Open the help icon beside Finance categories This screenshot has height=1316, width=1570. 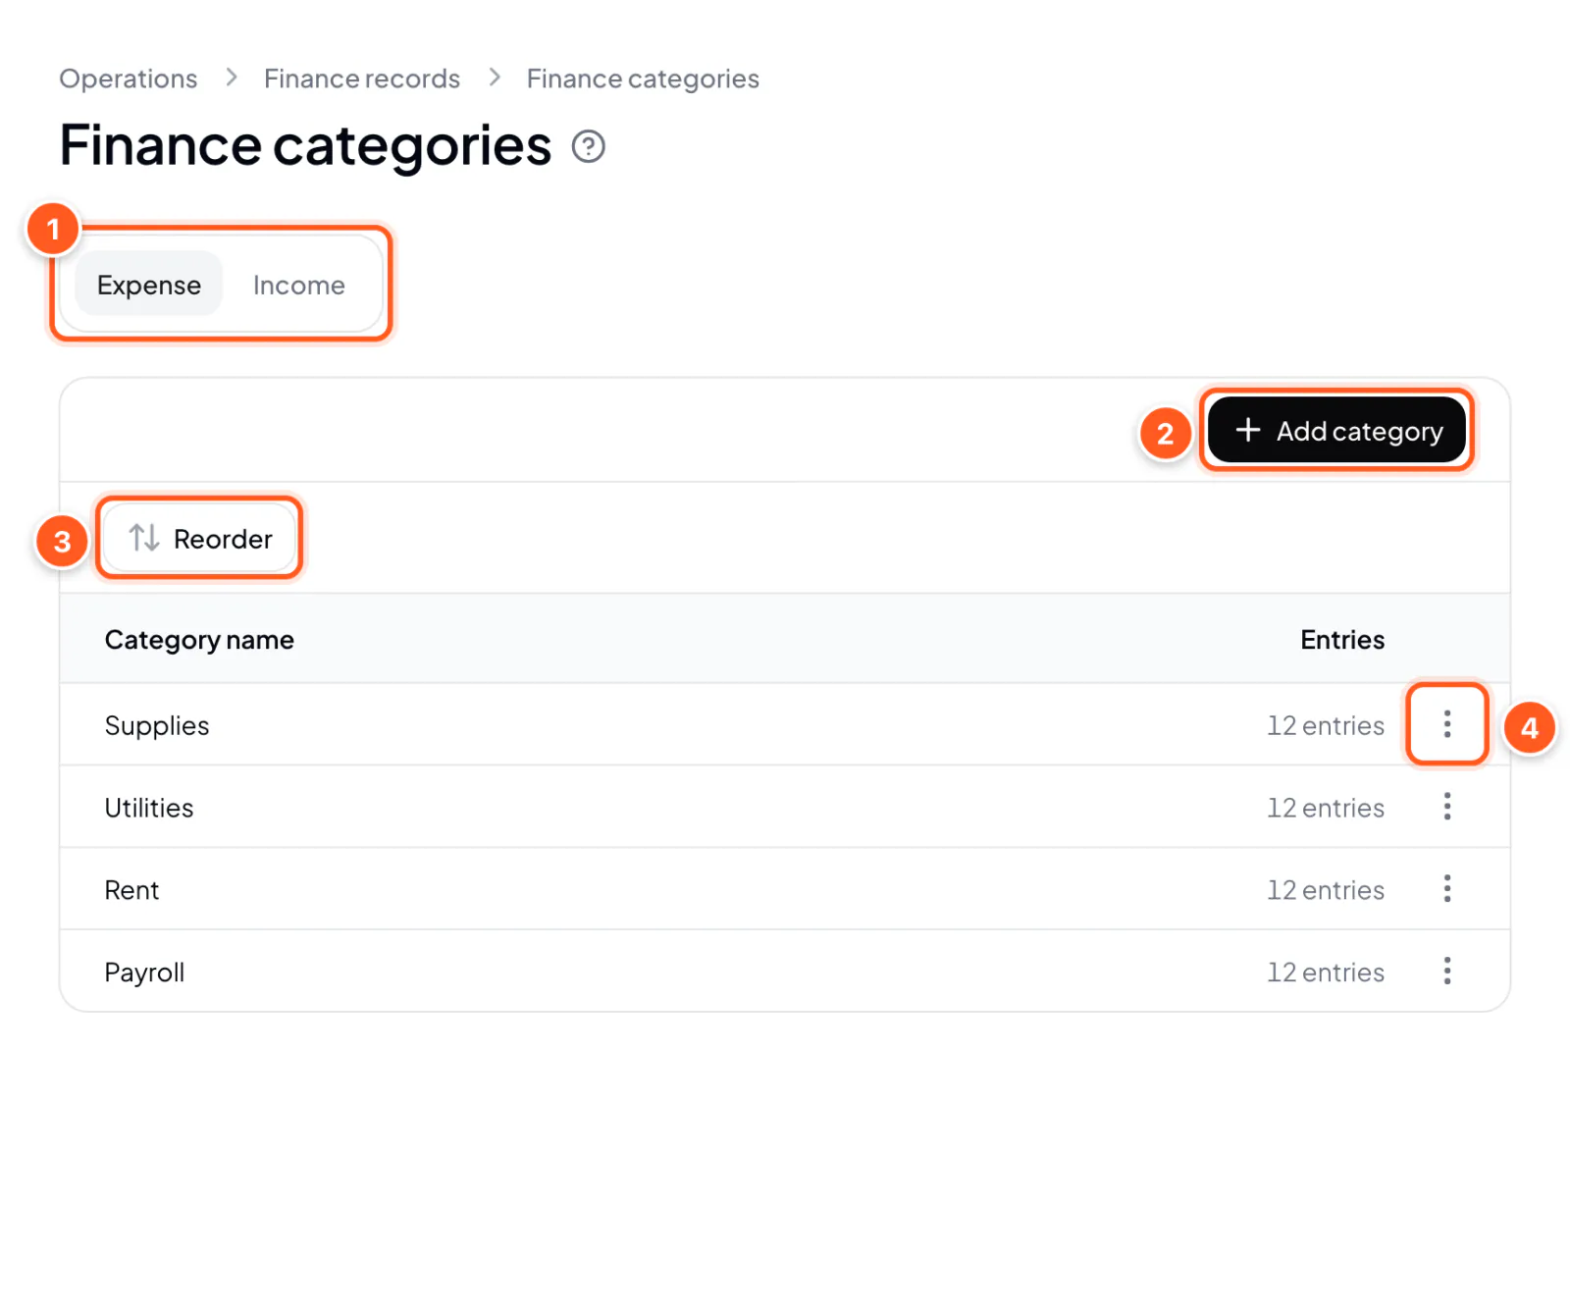[589, 146]
